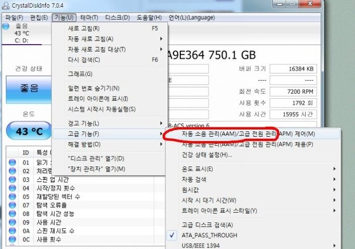The height and width of the screenshot is (249, 355).
Task: Close the CrystalDiskInfo window
Action: click(310, 4)
